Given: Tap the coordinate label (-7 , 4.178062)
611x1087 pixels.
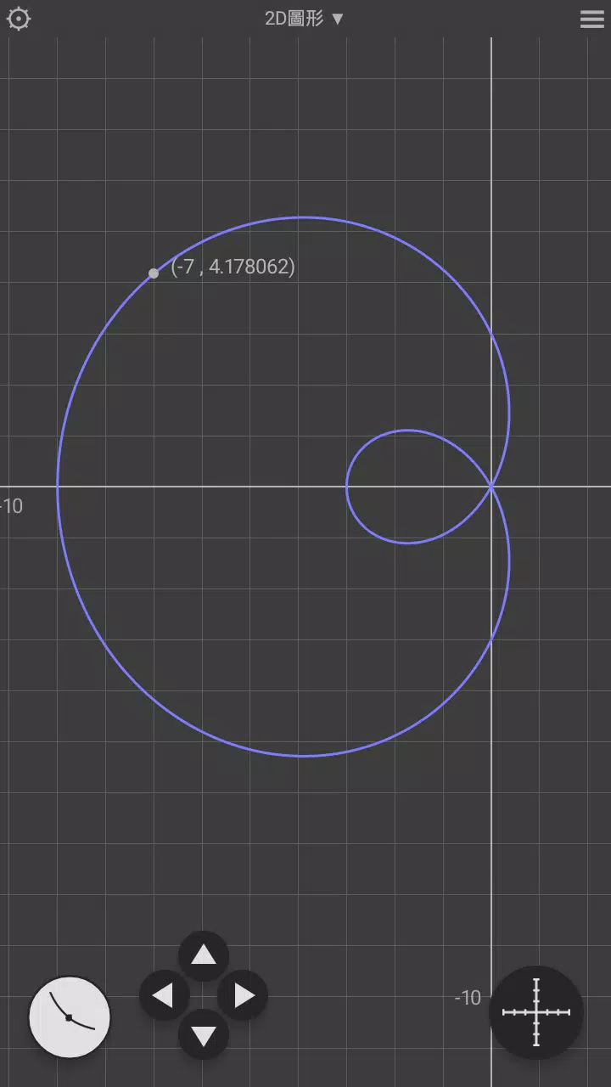Looking at the screenshot, I should [233, 267].
